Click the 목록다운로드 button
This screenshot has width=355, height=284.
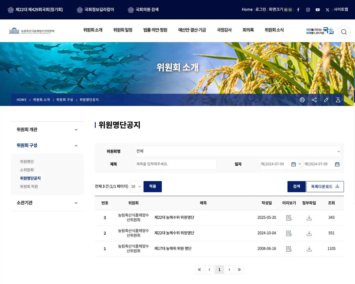[325, 187]
